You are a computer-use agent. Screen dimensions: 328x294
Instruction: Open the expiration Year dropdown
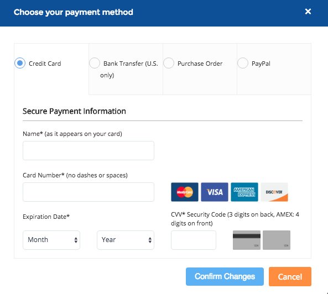point(126,240)
